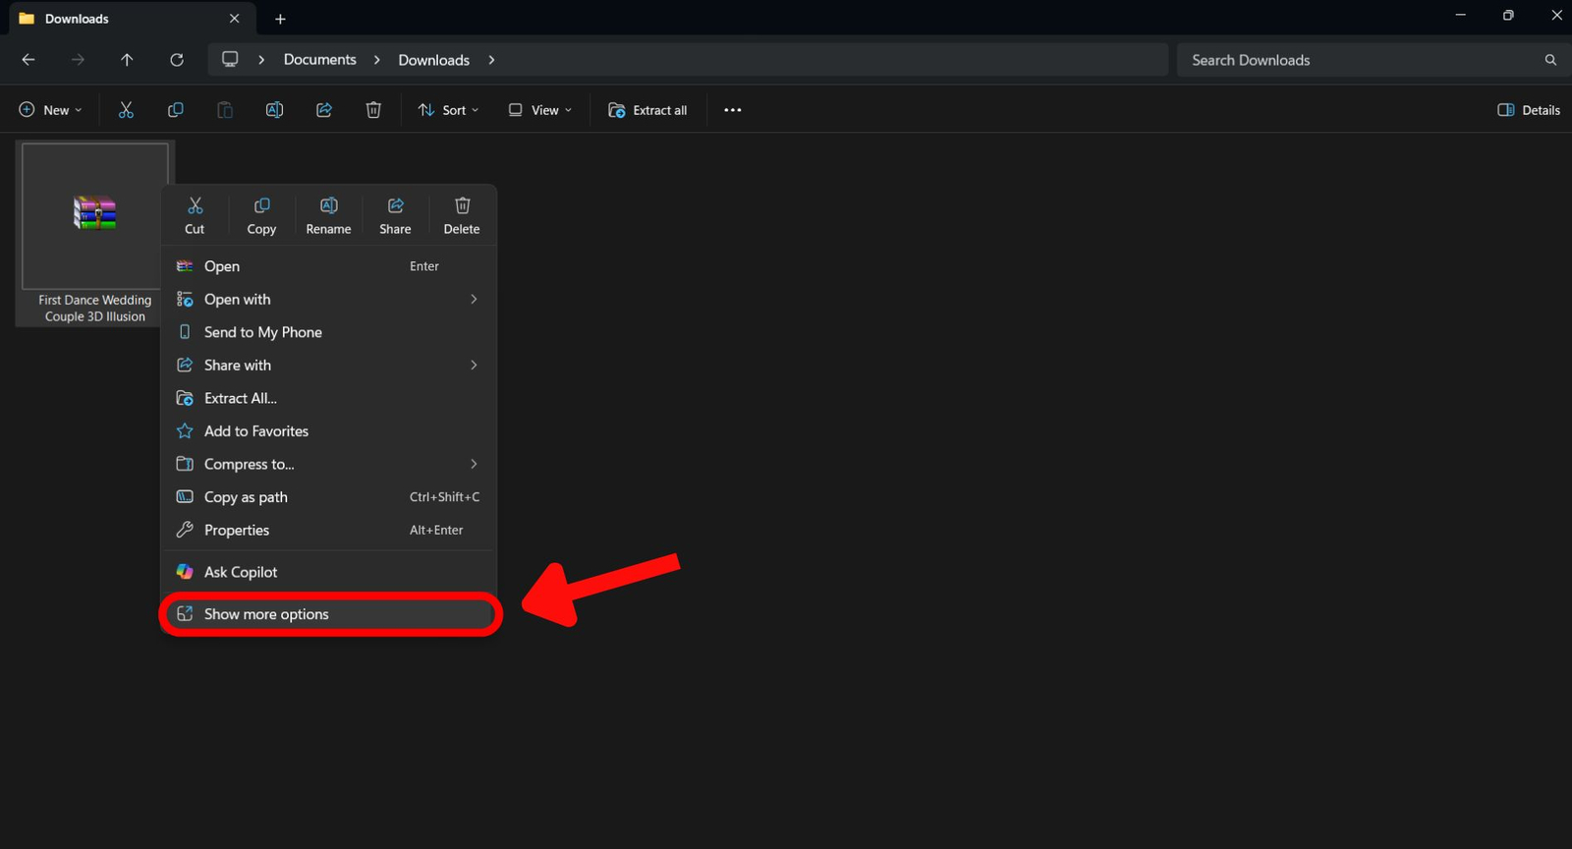Expand the Compress to... submenu
1572x849 pixels.
pyautogui.click(x=329, y=464)
